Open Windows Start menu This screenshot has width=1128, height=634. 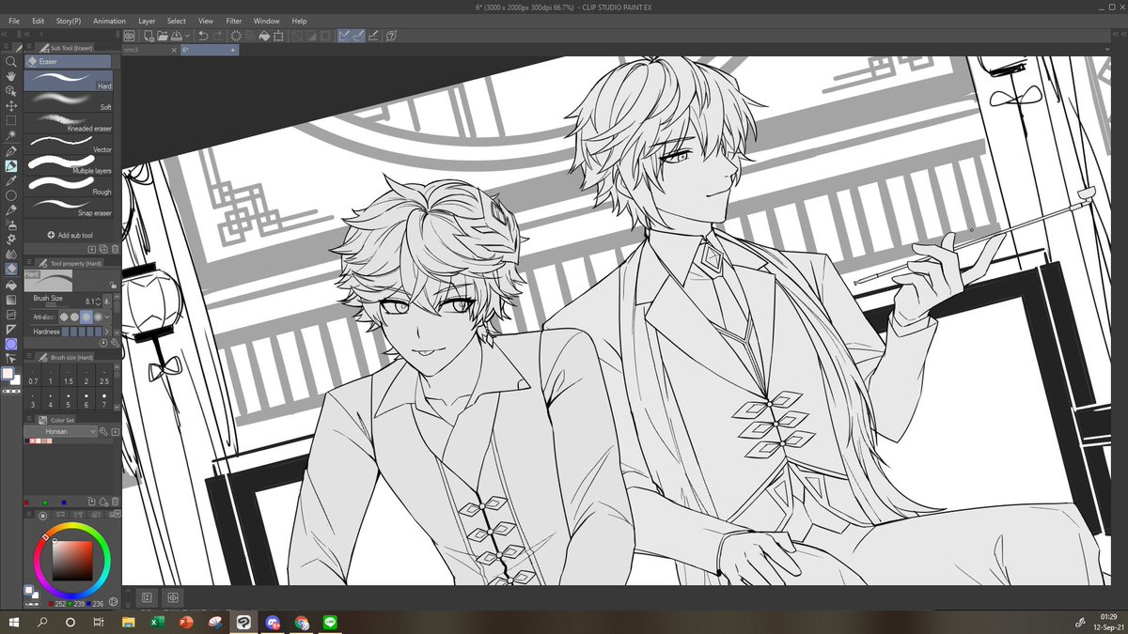click(14, 622)
